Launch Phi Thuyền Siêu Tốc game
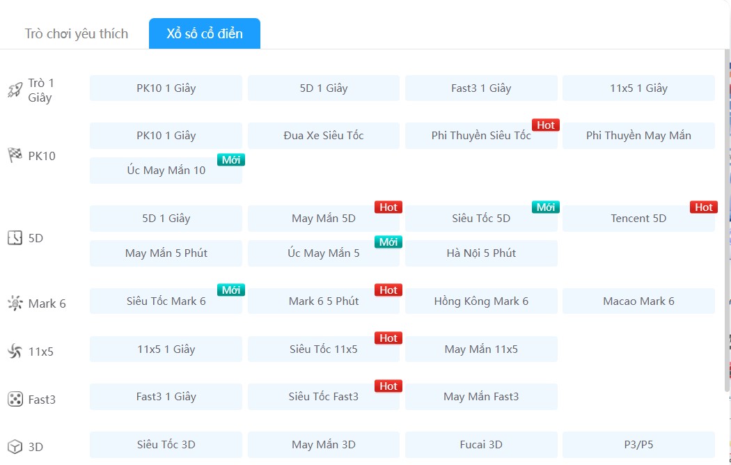Viewport: 731px width, 465px height. [481, 136]
